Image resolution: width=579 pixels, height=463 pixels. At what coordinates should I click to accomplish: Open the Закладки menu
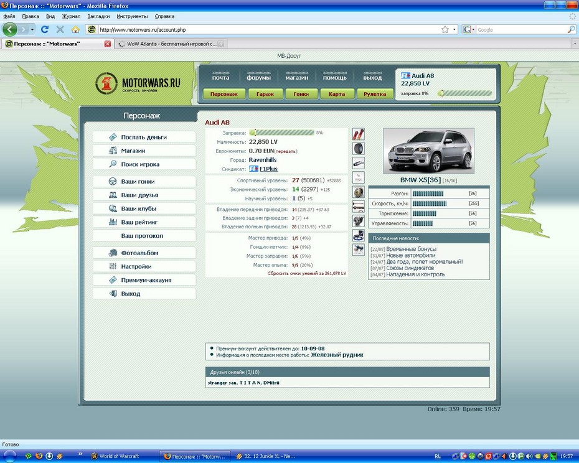click(x=98, y=16)
